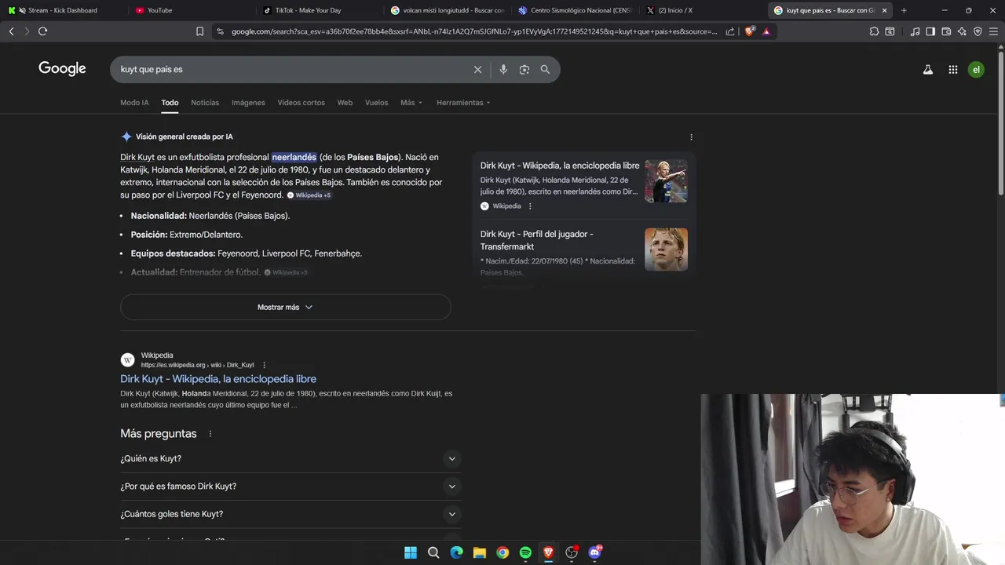Open the Google apps grid icon
The height and width of the screenshot is (565, 1005).
pyautogui.click(x=952, y=69)
